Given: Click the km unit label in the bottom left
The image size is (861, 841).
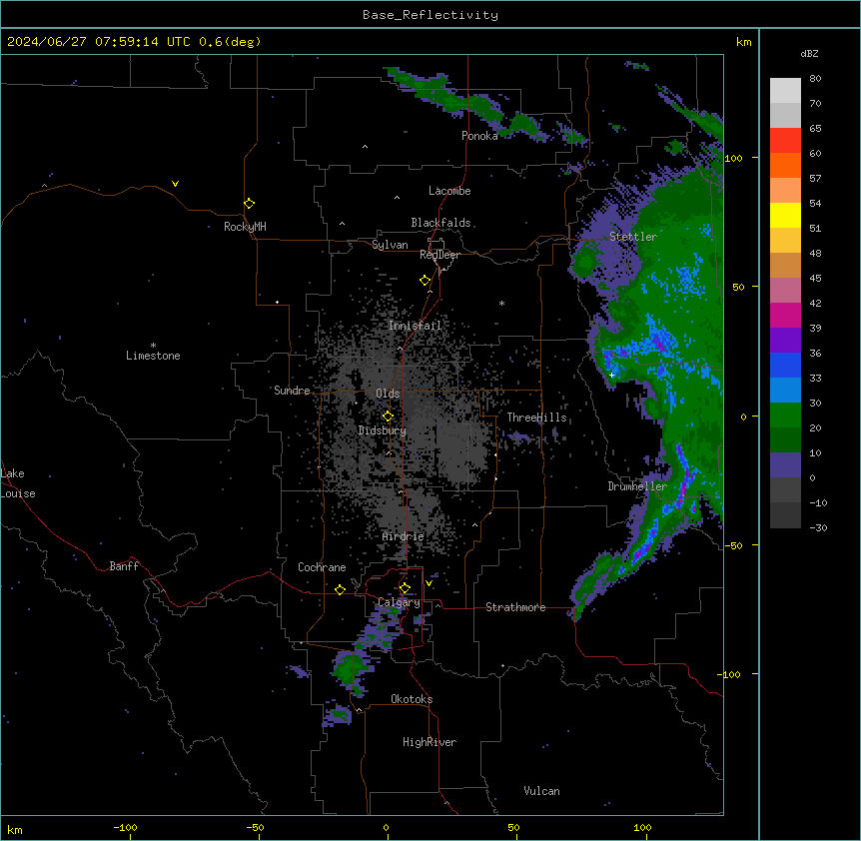Looking at the screenshot, I should pos(15,829).
